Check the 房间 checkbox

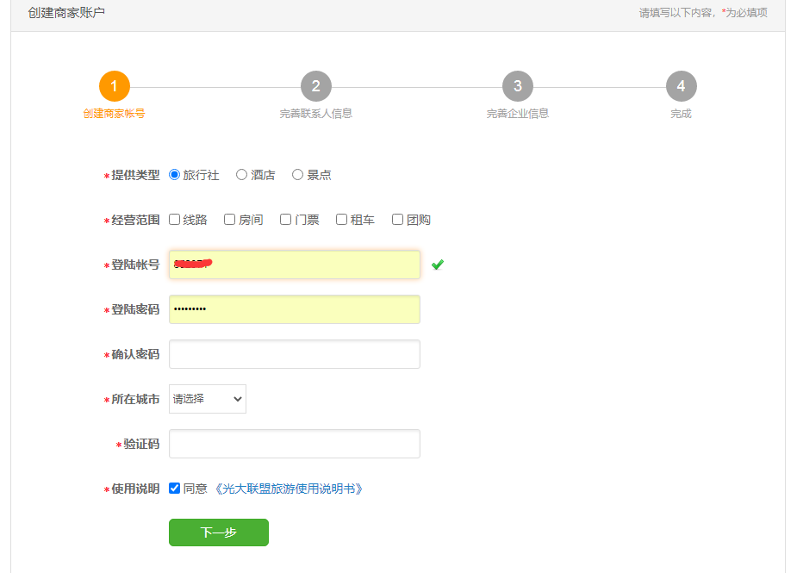coord(229,219)
